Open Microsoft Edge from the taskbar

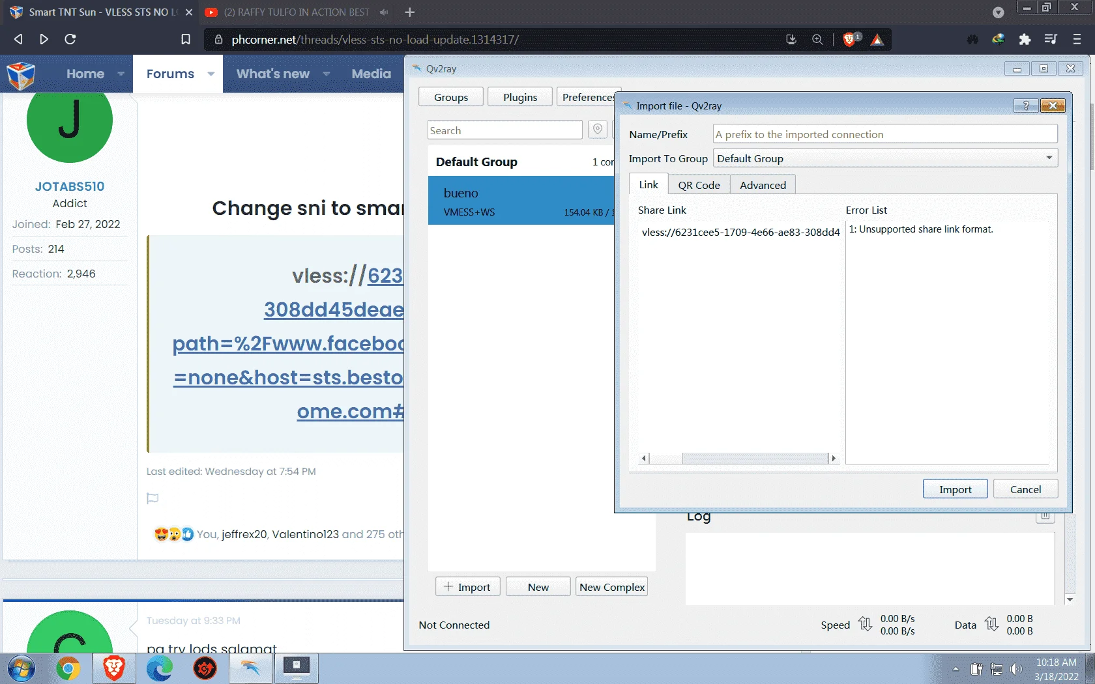coord(160,669)
